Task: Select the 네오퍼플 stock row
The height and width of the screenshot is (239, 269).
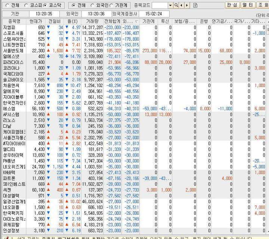Action: coord(134,208)
